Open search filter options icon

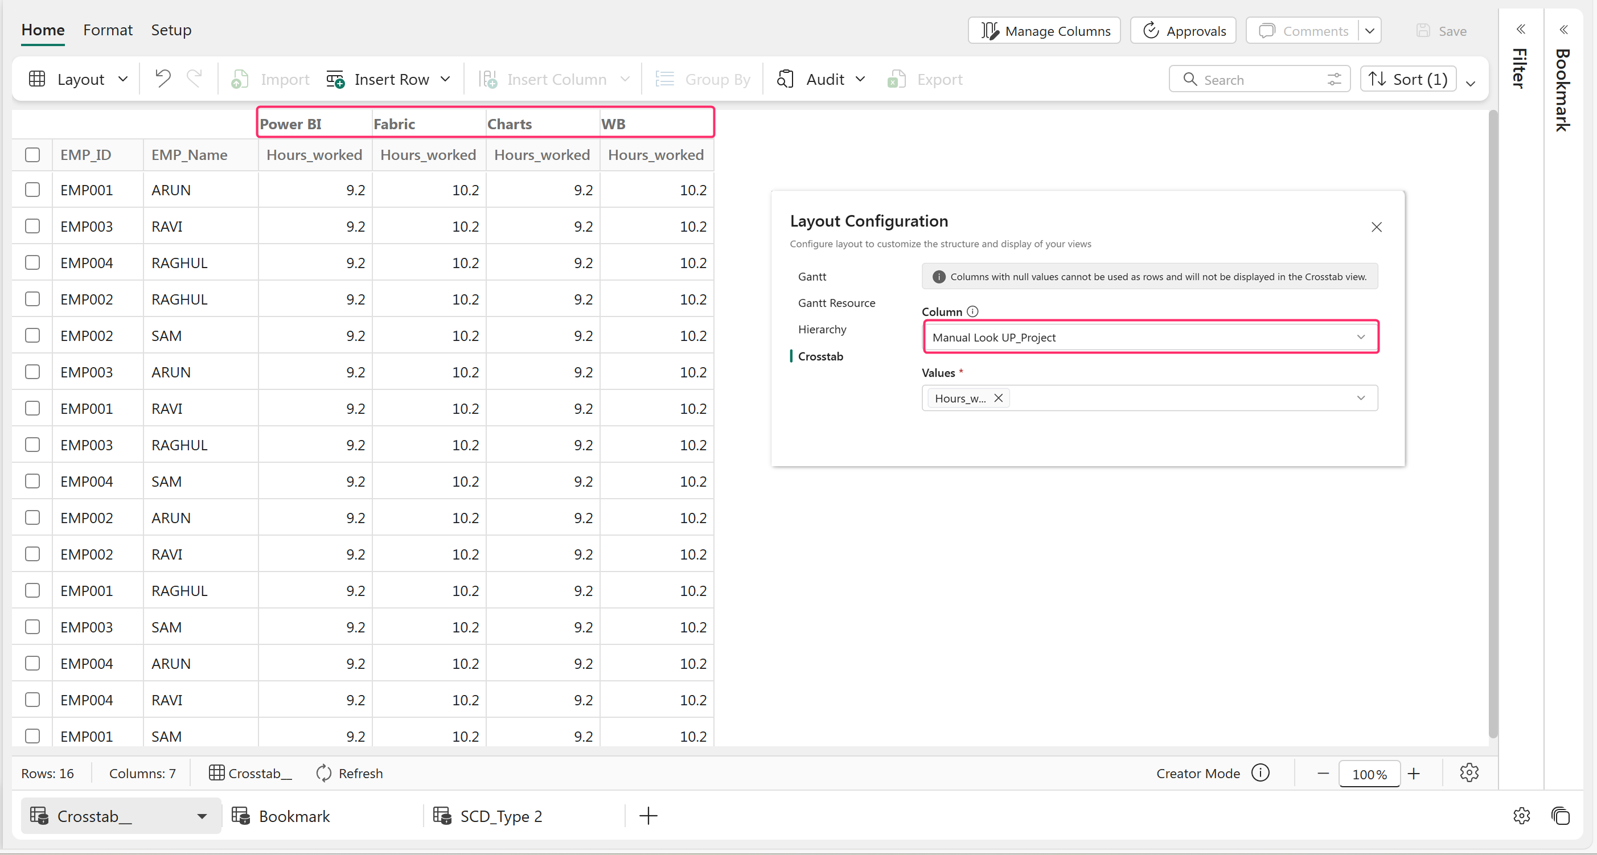click(x=1334, y=79)
